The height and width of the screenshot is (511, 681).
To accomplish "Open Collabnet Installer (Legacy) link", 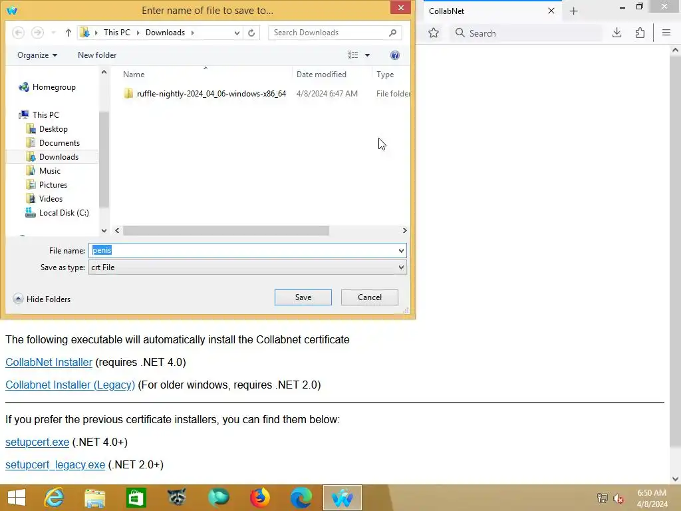I will click(x=70, y=385).
